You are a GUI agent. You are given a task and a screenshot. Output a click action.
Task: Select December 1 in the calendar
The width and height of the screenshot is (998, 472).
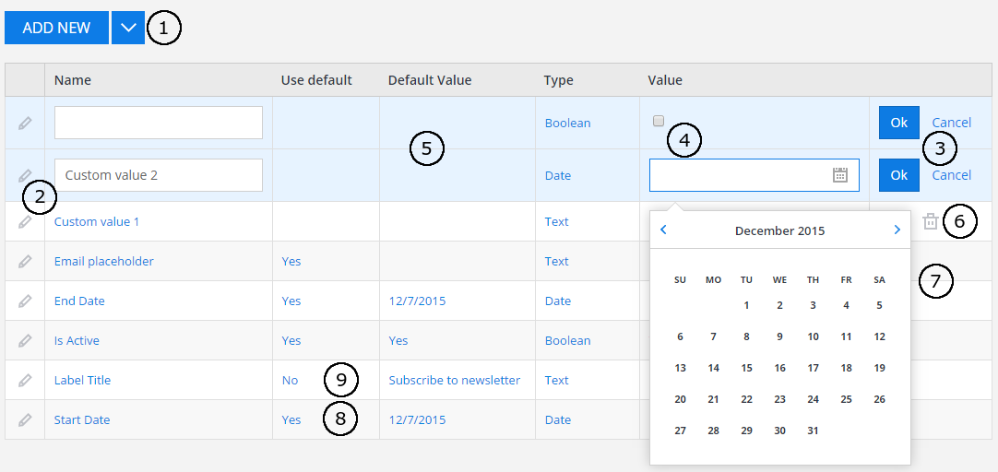pyautogui.click(x=746, y=305)
